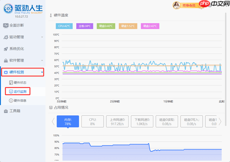Click the 3分钟前 time axis label
The width and height of the screenshot is (230, 162).
(61, 101)
